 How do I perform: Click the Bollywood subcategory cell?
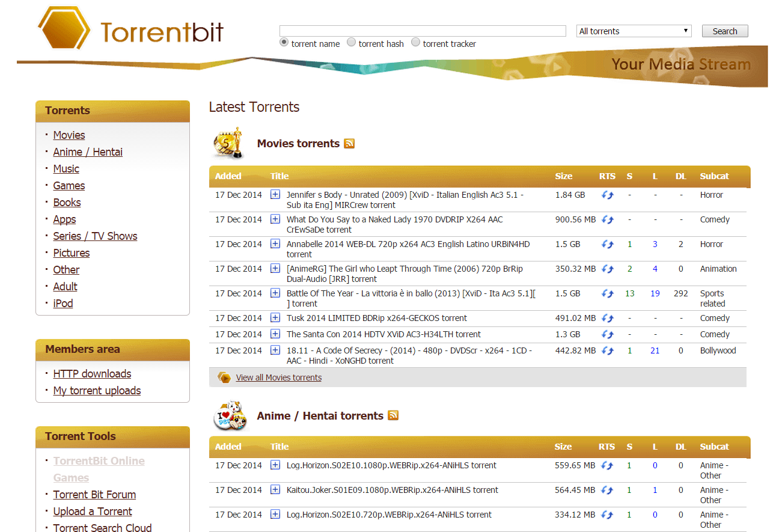[718, 350]
